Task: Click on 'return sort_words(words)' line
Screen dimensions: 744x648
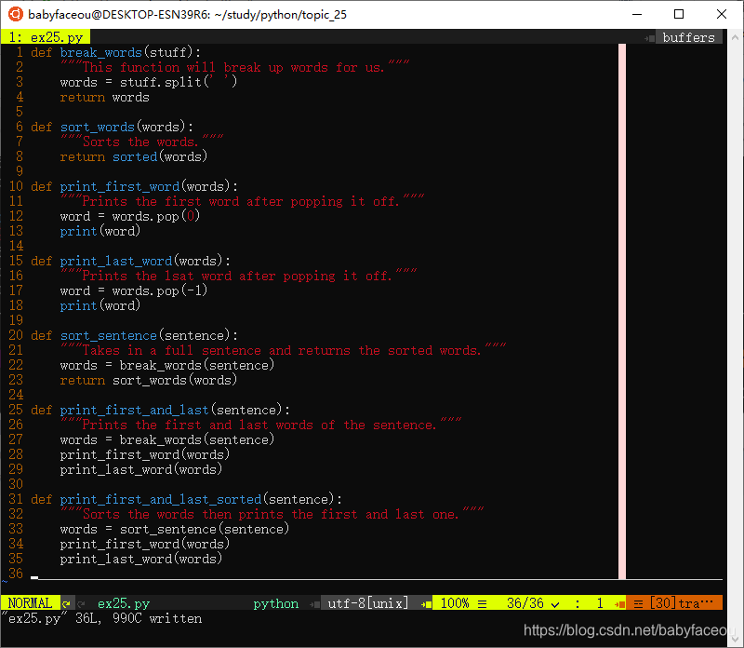Action: point(149,380)
